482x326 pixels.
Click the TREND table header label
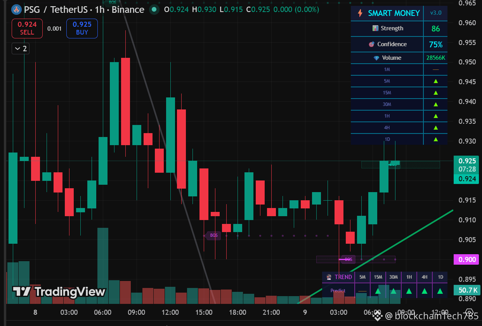343,277
